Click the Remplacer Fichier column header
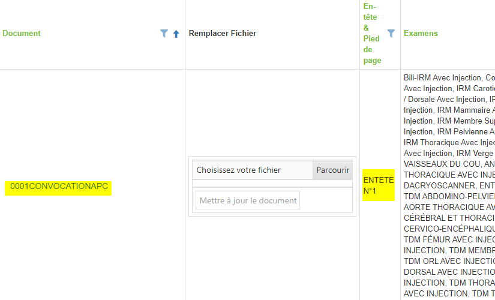Image resolution: width=495 pixels, height=300 pixels. [222, 34]
